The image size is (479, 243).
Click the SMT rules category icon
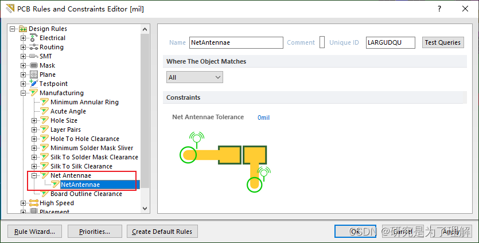(x=34, y=56)
